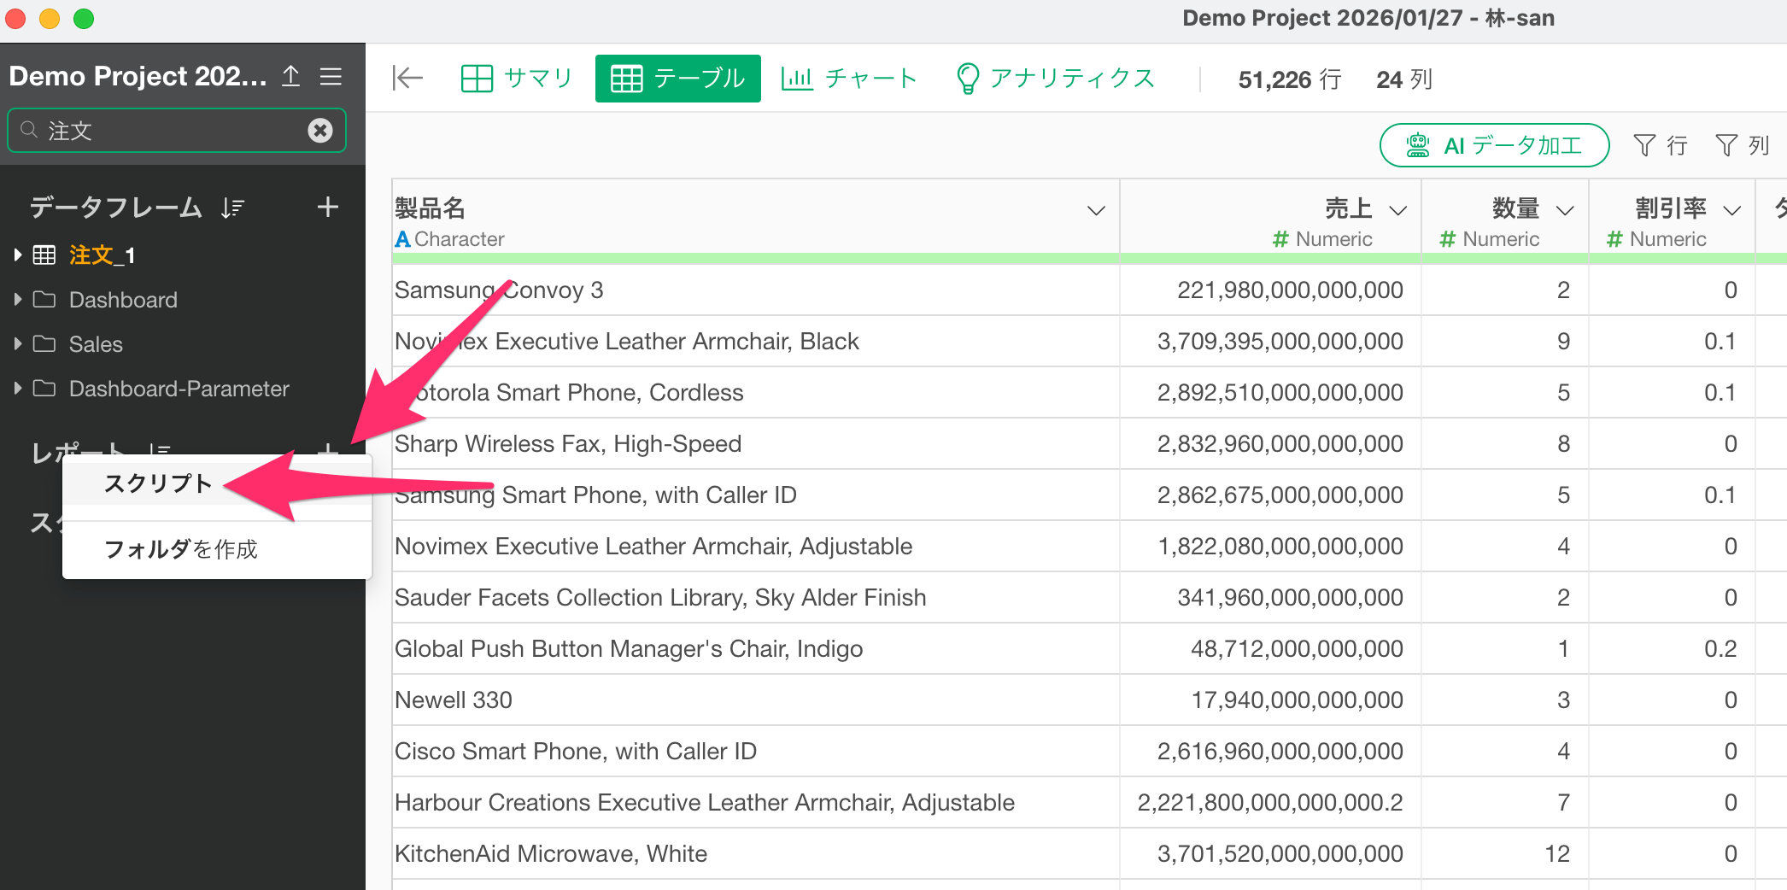
Task: Switch to the サマリ view tab
Action: click(x=516, y=79)
